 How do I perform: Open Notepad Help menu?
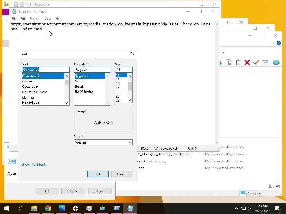click(x=59, y=19)
